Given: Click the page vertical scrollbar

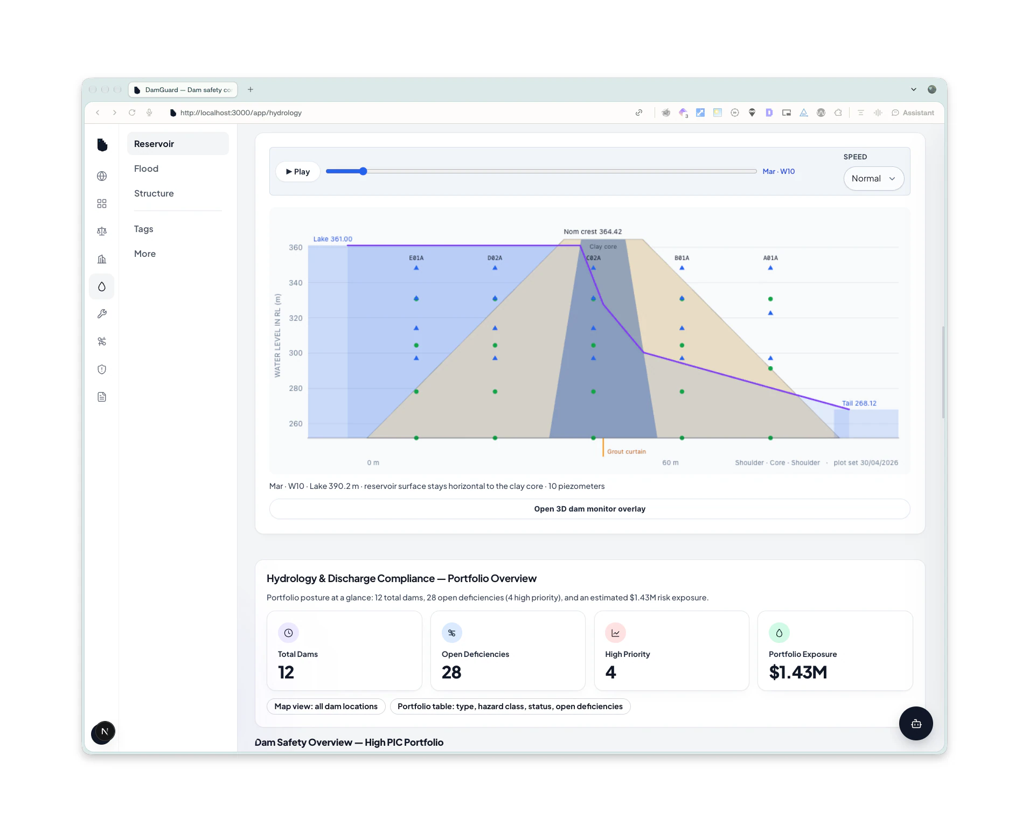Looking at the screenshot, I should (943, 372).
